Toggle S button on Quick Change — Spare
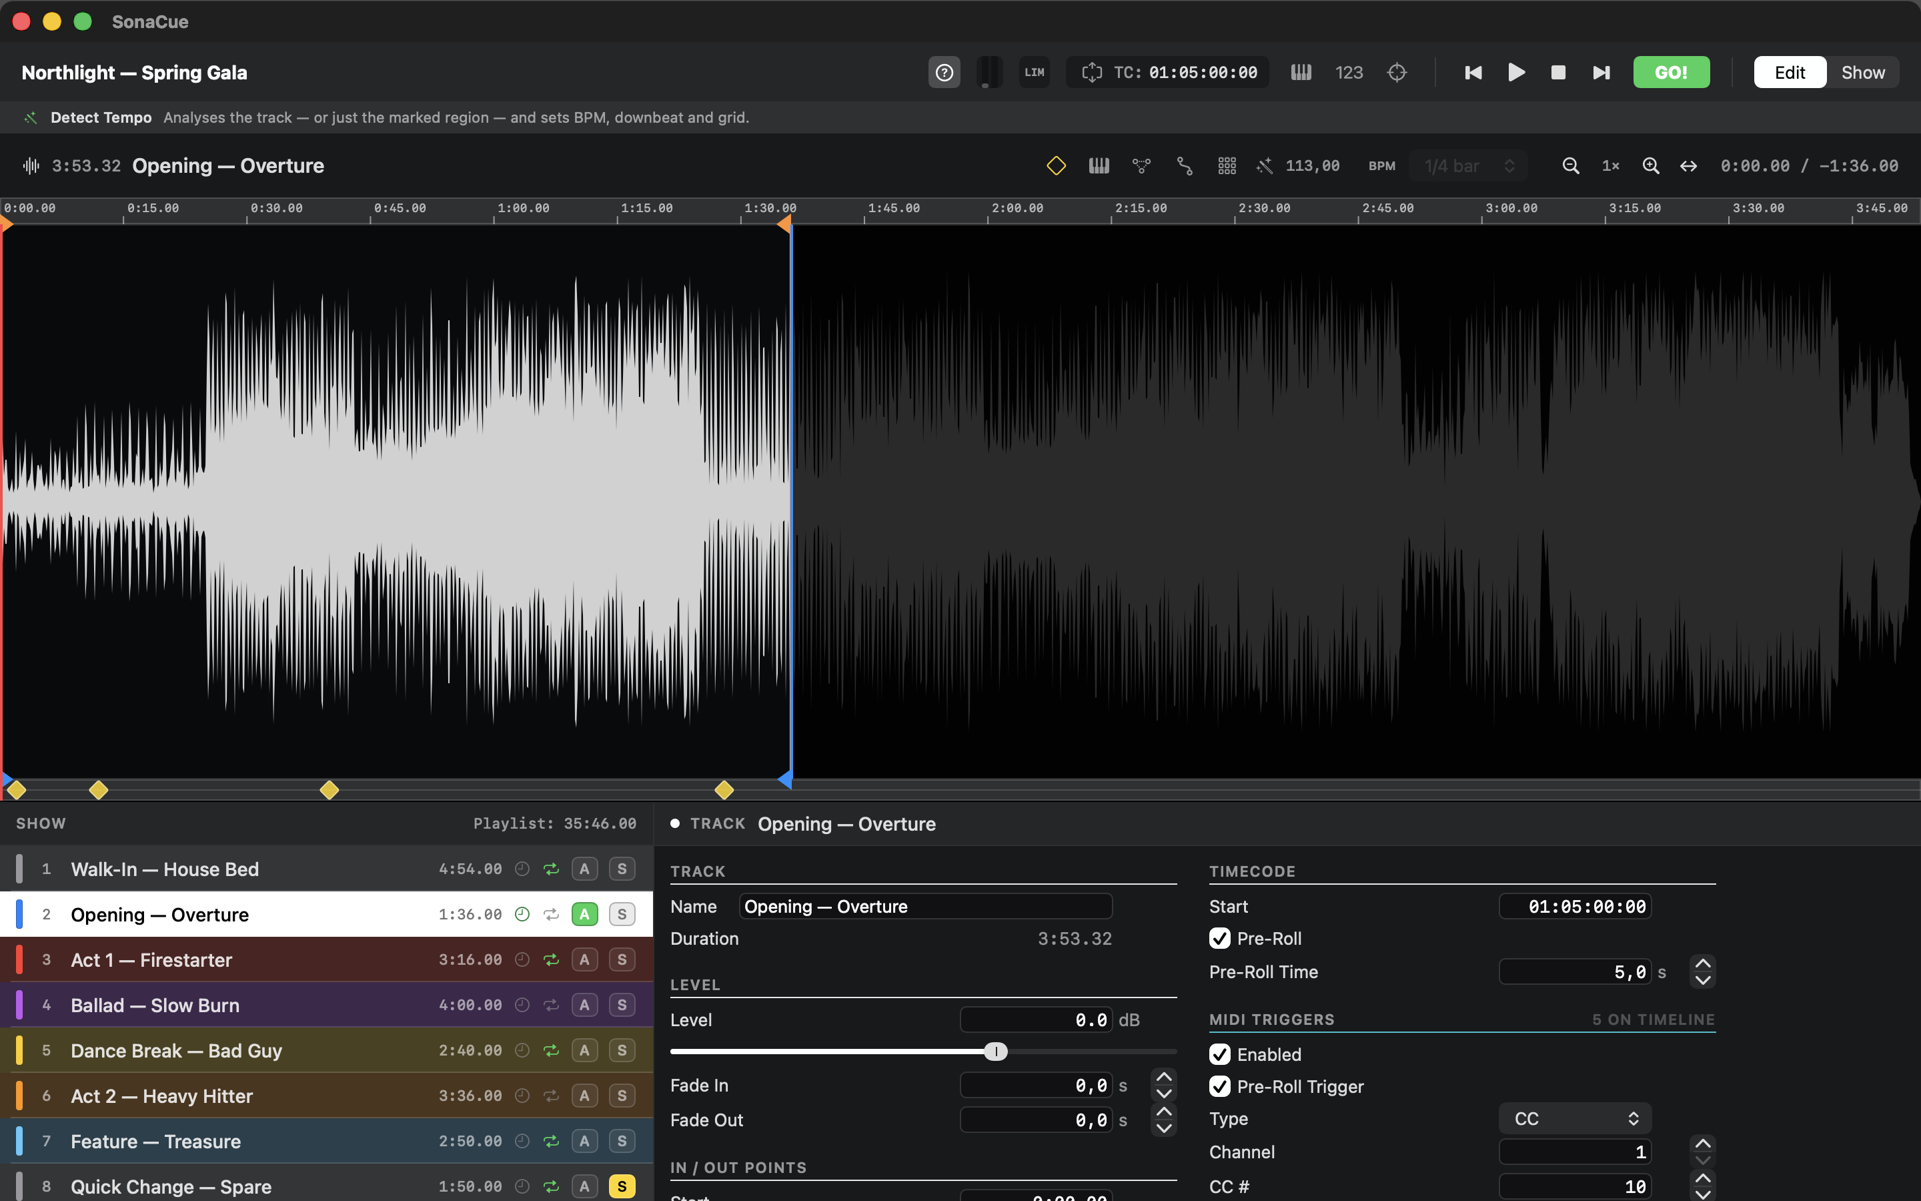Image resolution: width=1921 pixels, height=1201 pixels. tap(622, 1186)
